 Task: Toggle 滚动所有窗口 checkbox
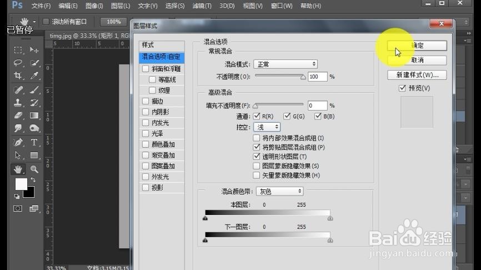46,22
